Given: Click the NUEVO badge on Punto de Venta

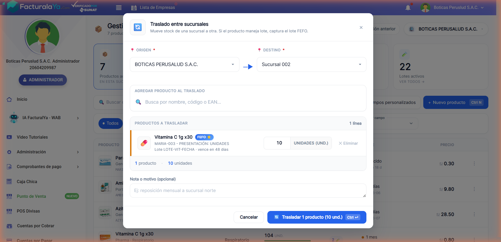Looking at the screenshot, I should click(72, 196).
